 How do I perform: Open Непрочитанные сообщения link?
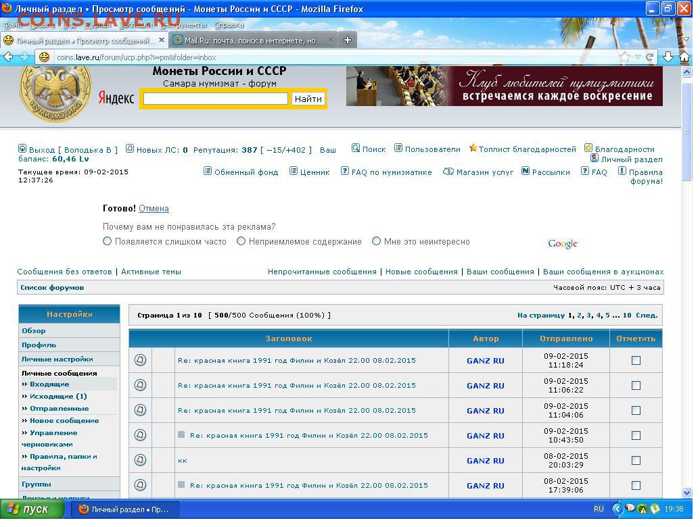pyautogui.click(x=322, y=272)
